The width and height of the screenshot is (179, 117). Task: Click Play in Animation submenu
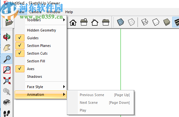click(101, 110)
